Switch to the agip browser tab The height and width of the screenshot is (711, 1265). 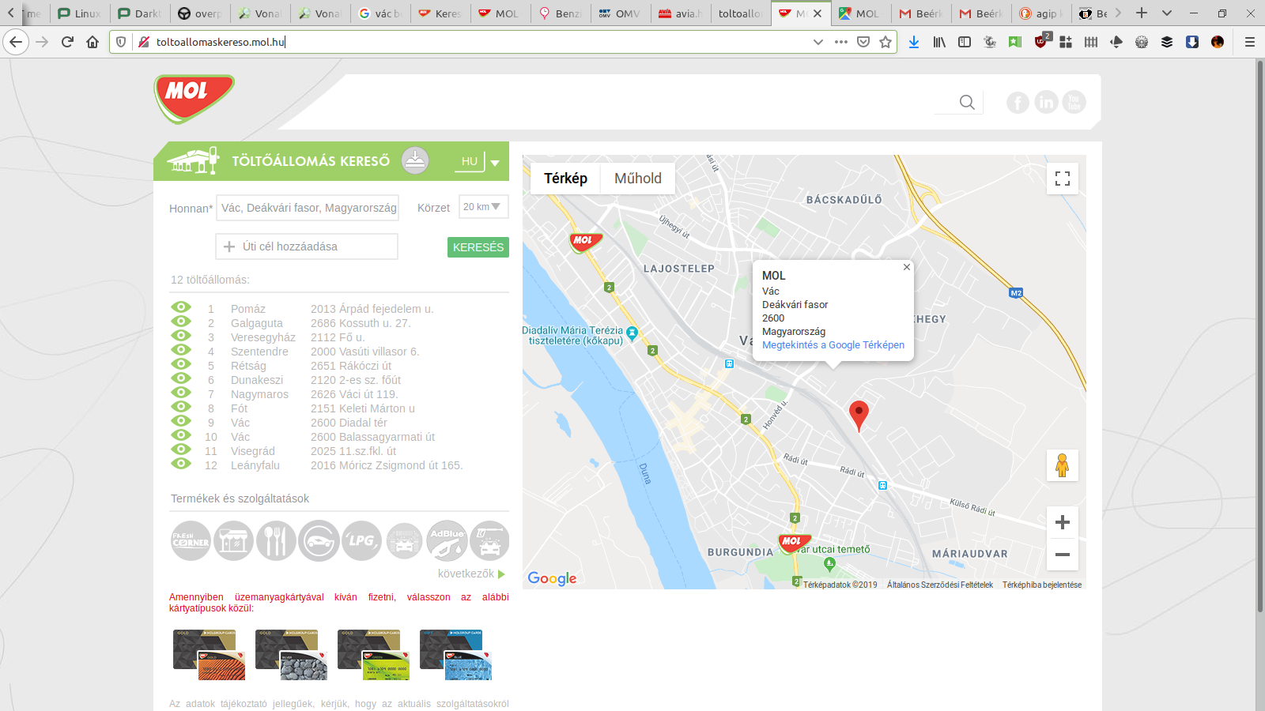pos(1040,13)
